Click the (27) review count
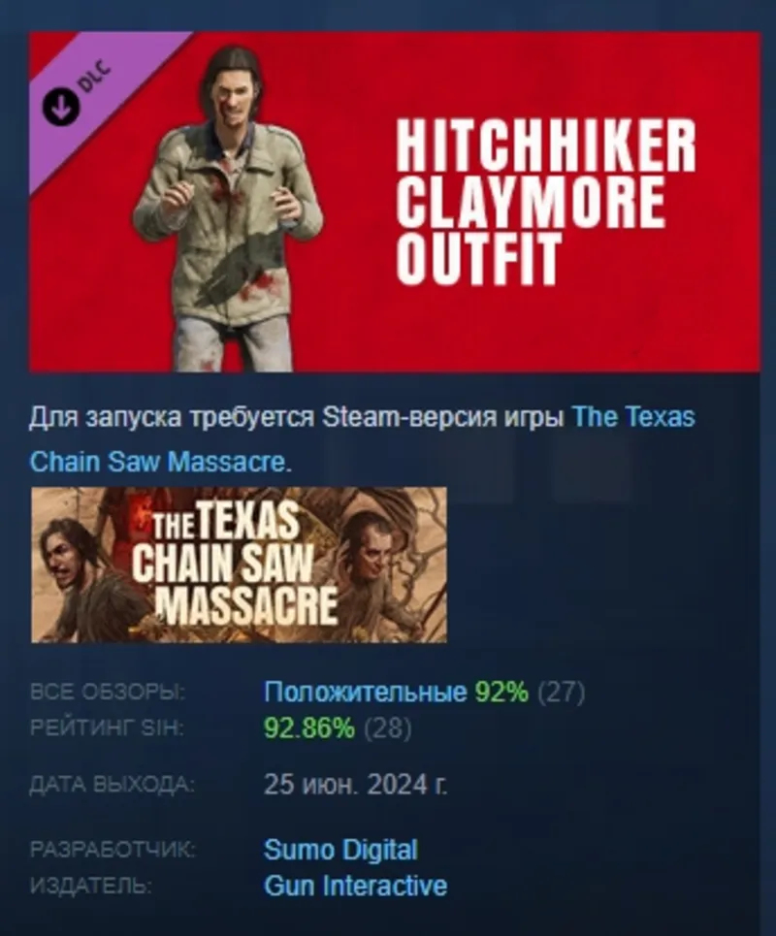Screen dimensions: 776x936 561,692
